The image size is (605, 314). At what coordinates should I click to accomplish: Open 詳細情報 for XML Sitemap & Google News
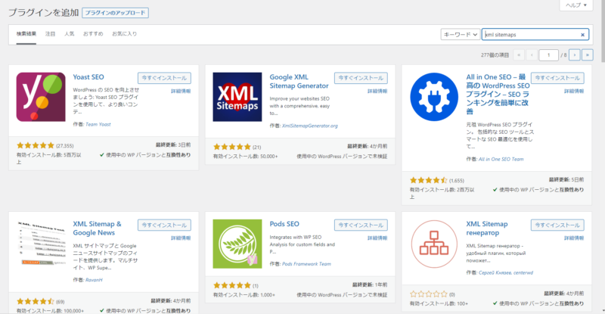coord(181,238)
